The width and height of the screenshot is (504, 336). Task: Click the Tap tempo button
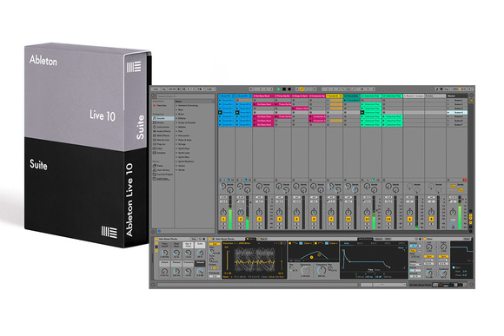coord(163,89)
